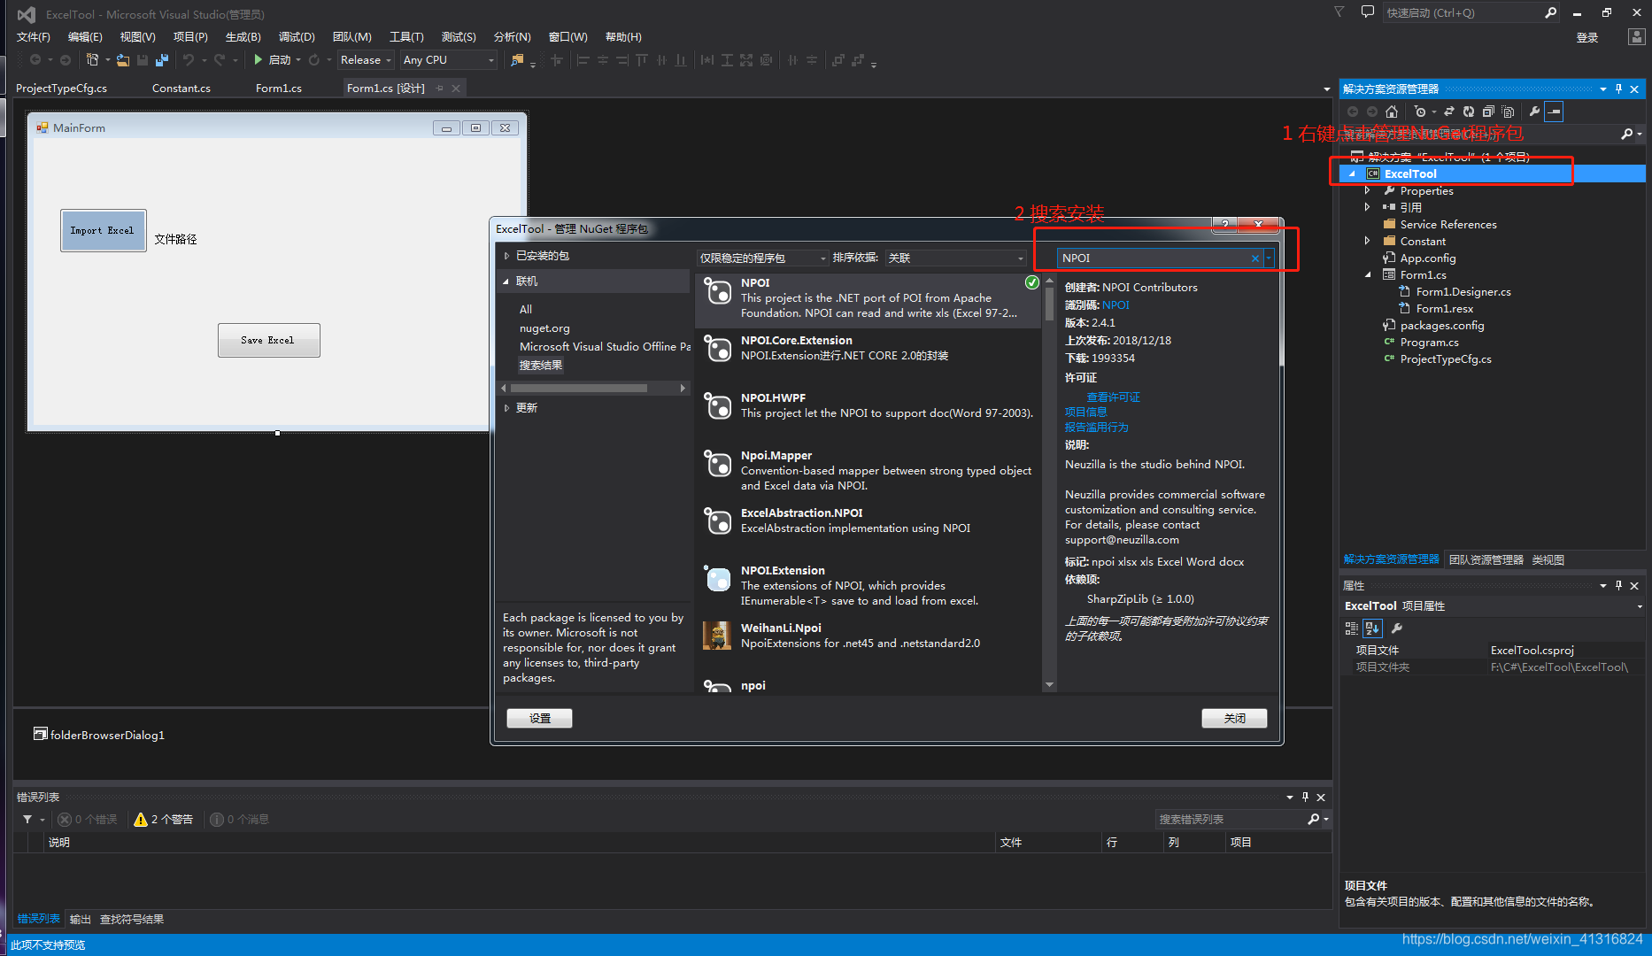Image resolution: width=1652 pixels, height=956 pixels.
Task: Click the NPOI search input field
Action: tap(1153, 258)
